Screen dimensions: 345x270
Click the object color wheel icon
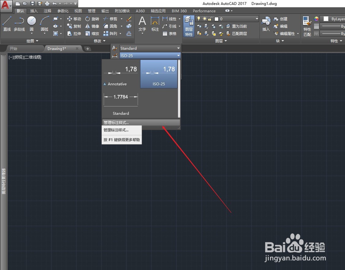click(x=316, y=19)
